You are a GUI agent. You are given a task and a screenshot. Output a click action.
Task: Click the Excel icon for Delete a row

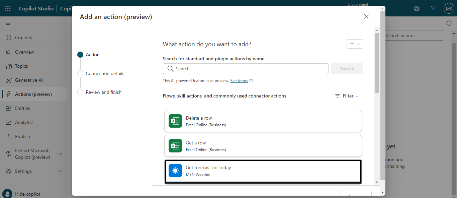click(x=175, y=121)
